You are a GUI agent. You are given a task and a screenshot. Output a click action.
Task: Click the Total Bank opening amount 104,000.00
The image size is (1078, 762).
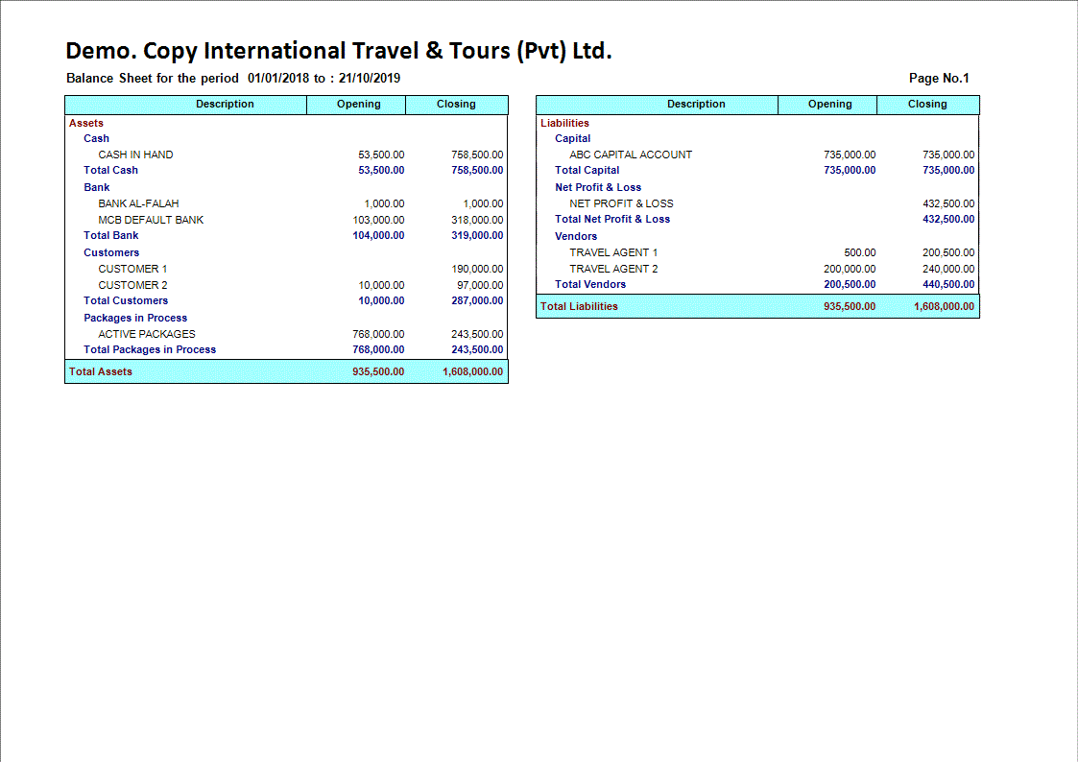pos(378,235)
